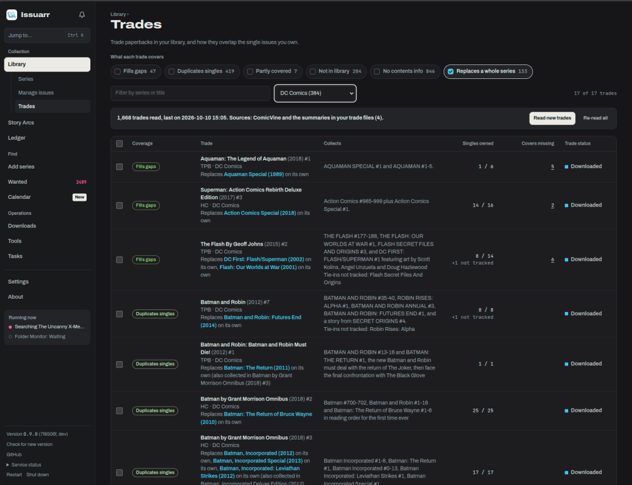
Task: Sort by the Coverage column header
Action: [142, 143]
